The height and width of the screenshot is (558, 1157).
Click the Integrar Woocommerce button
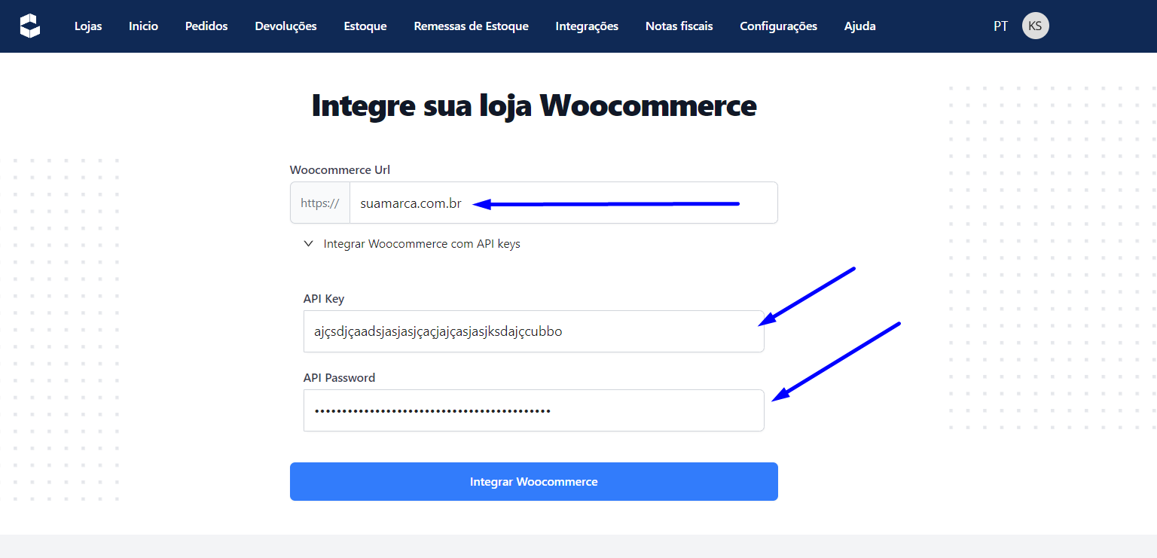(x=533, y=481)
